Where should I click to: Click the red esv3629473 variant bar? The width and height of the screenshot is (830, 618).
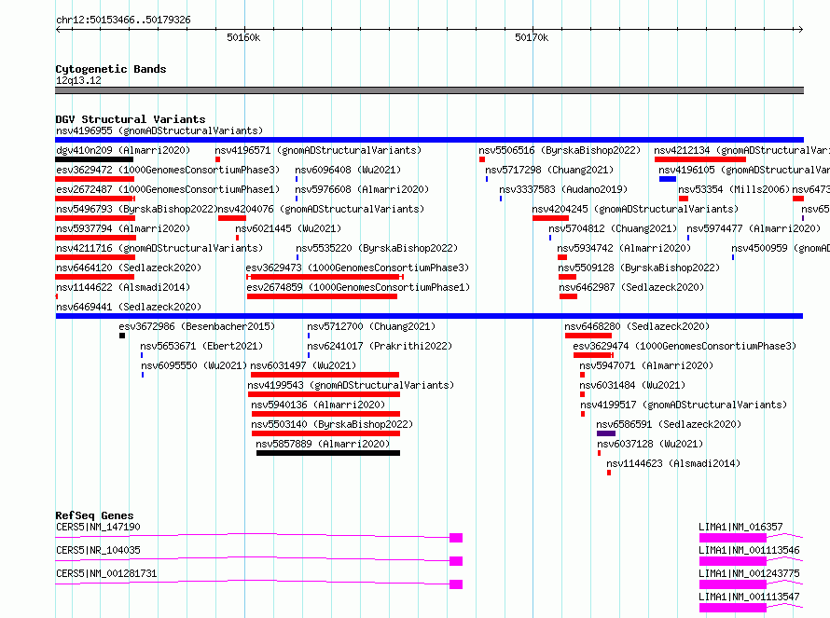[325, 277]
